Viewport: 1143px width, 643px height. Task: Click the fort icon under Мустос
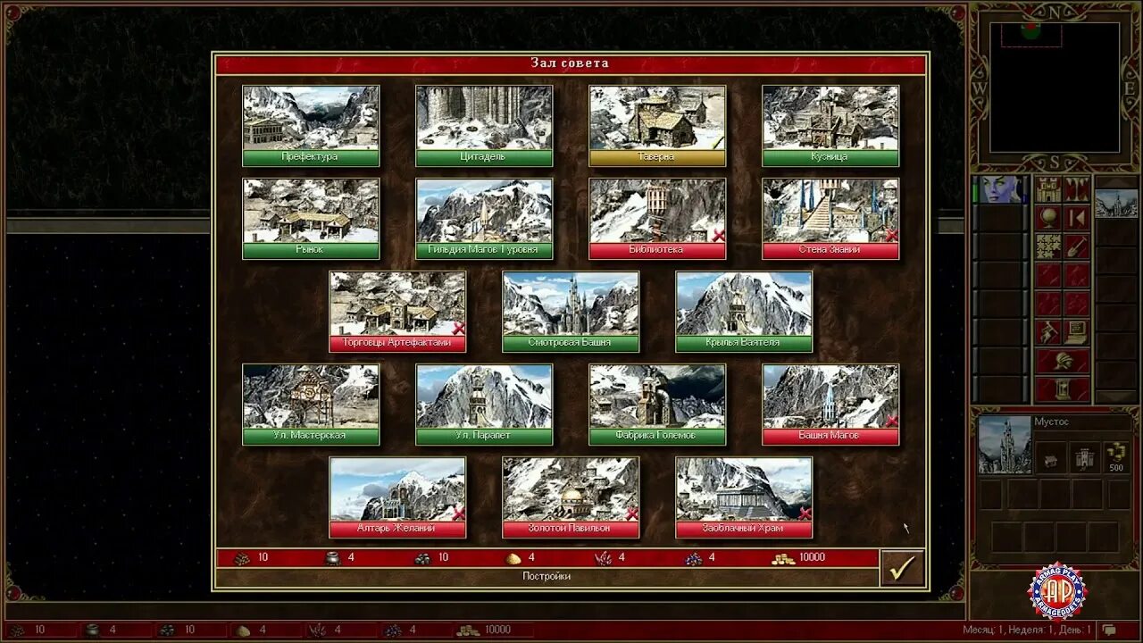click(x=1084, y=458)
